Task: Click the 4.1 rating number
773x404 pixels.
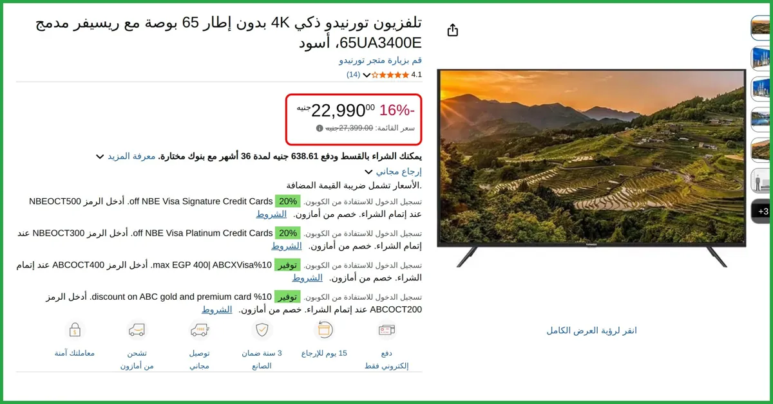Action: point(417,75)
